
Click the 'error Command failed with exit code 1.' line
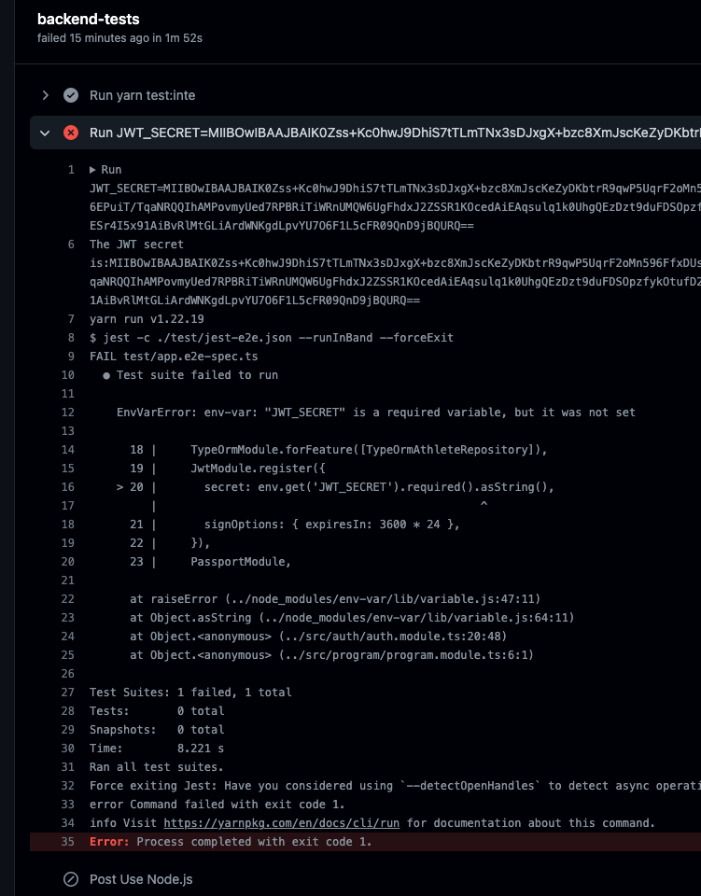pos(217,805)
